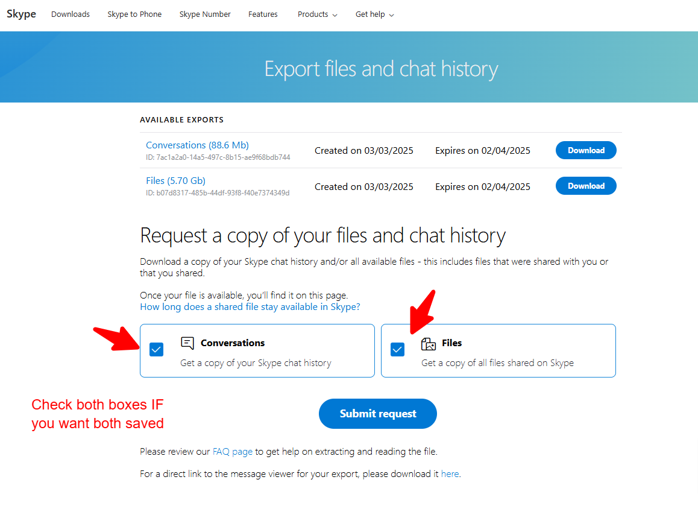Click the Files pictures icon

(x=428, y=343)
